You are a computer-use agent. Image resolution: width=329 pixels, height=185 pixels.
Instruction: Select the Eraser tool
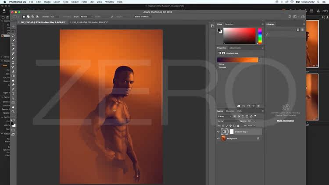click(x=13, y=71)
